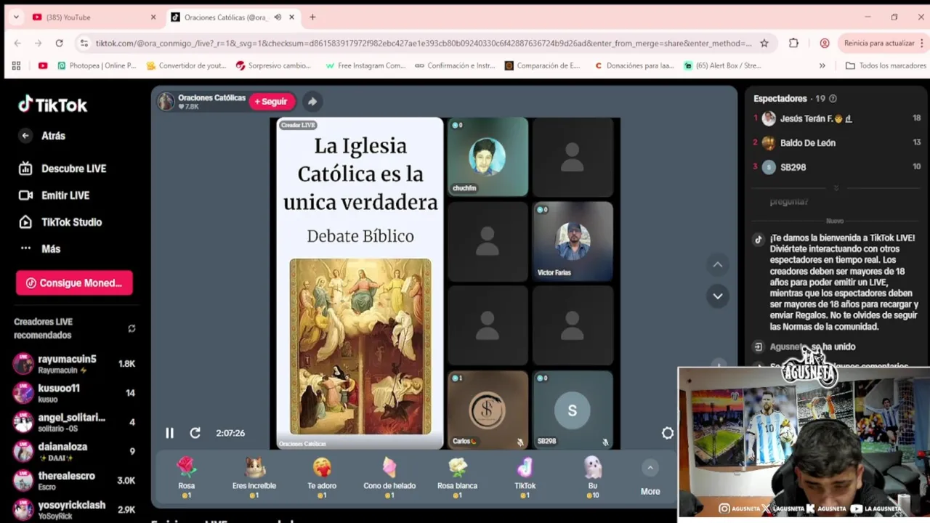Open yosoyrickclash recommended LIVE creator
This screenshot has height=523, width=930.
point(74,509)
